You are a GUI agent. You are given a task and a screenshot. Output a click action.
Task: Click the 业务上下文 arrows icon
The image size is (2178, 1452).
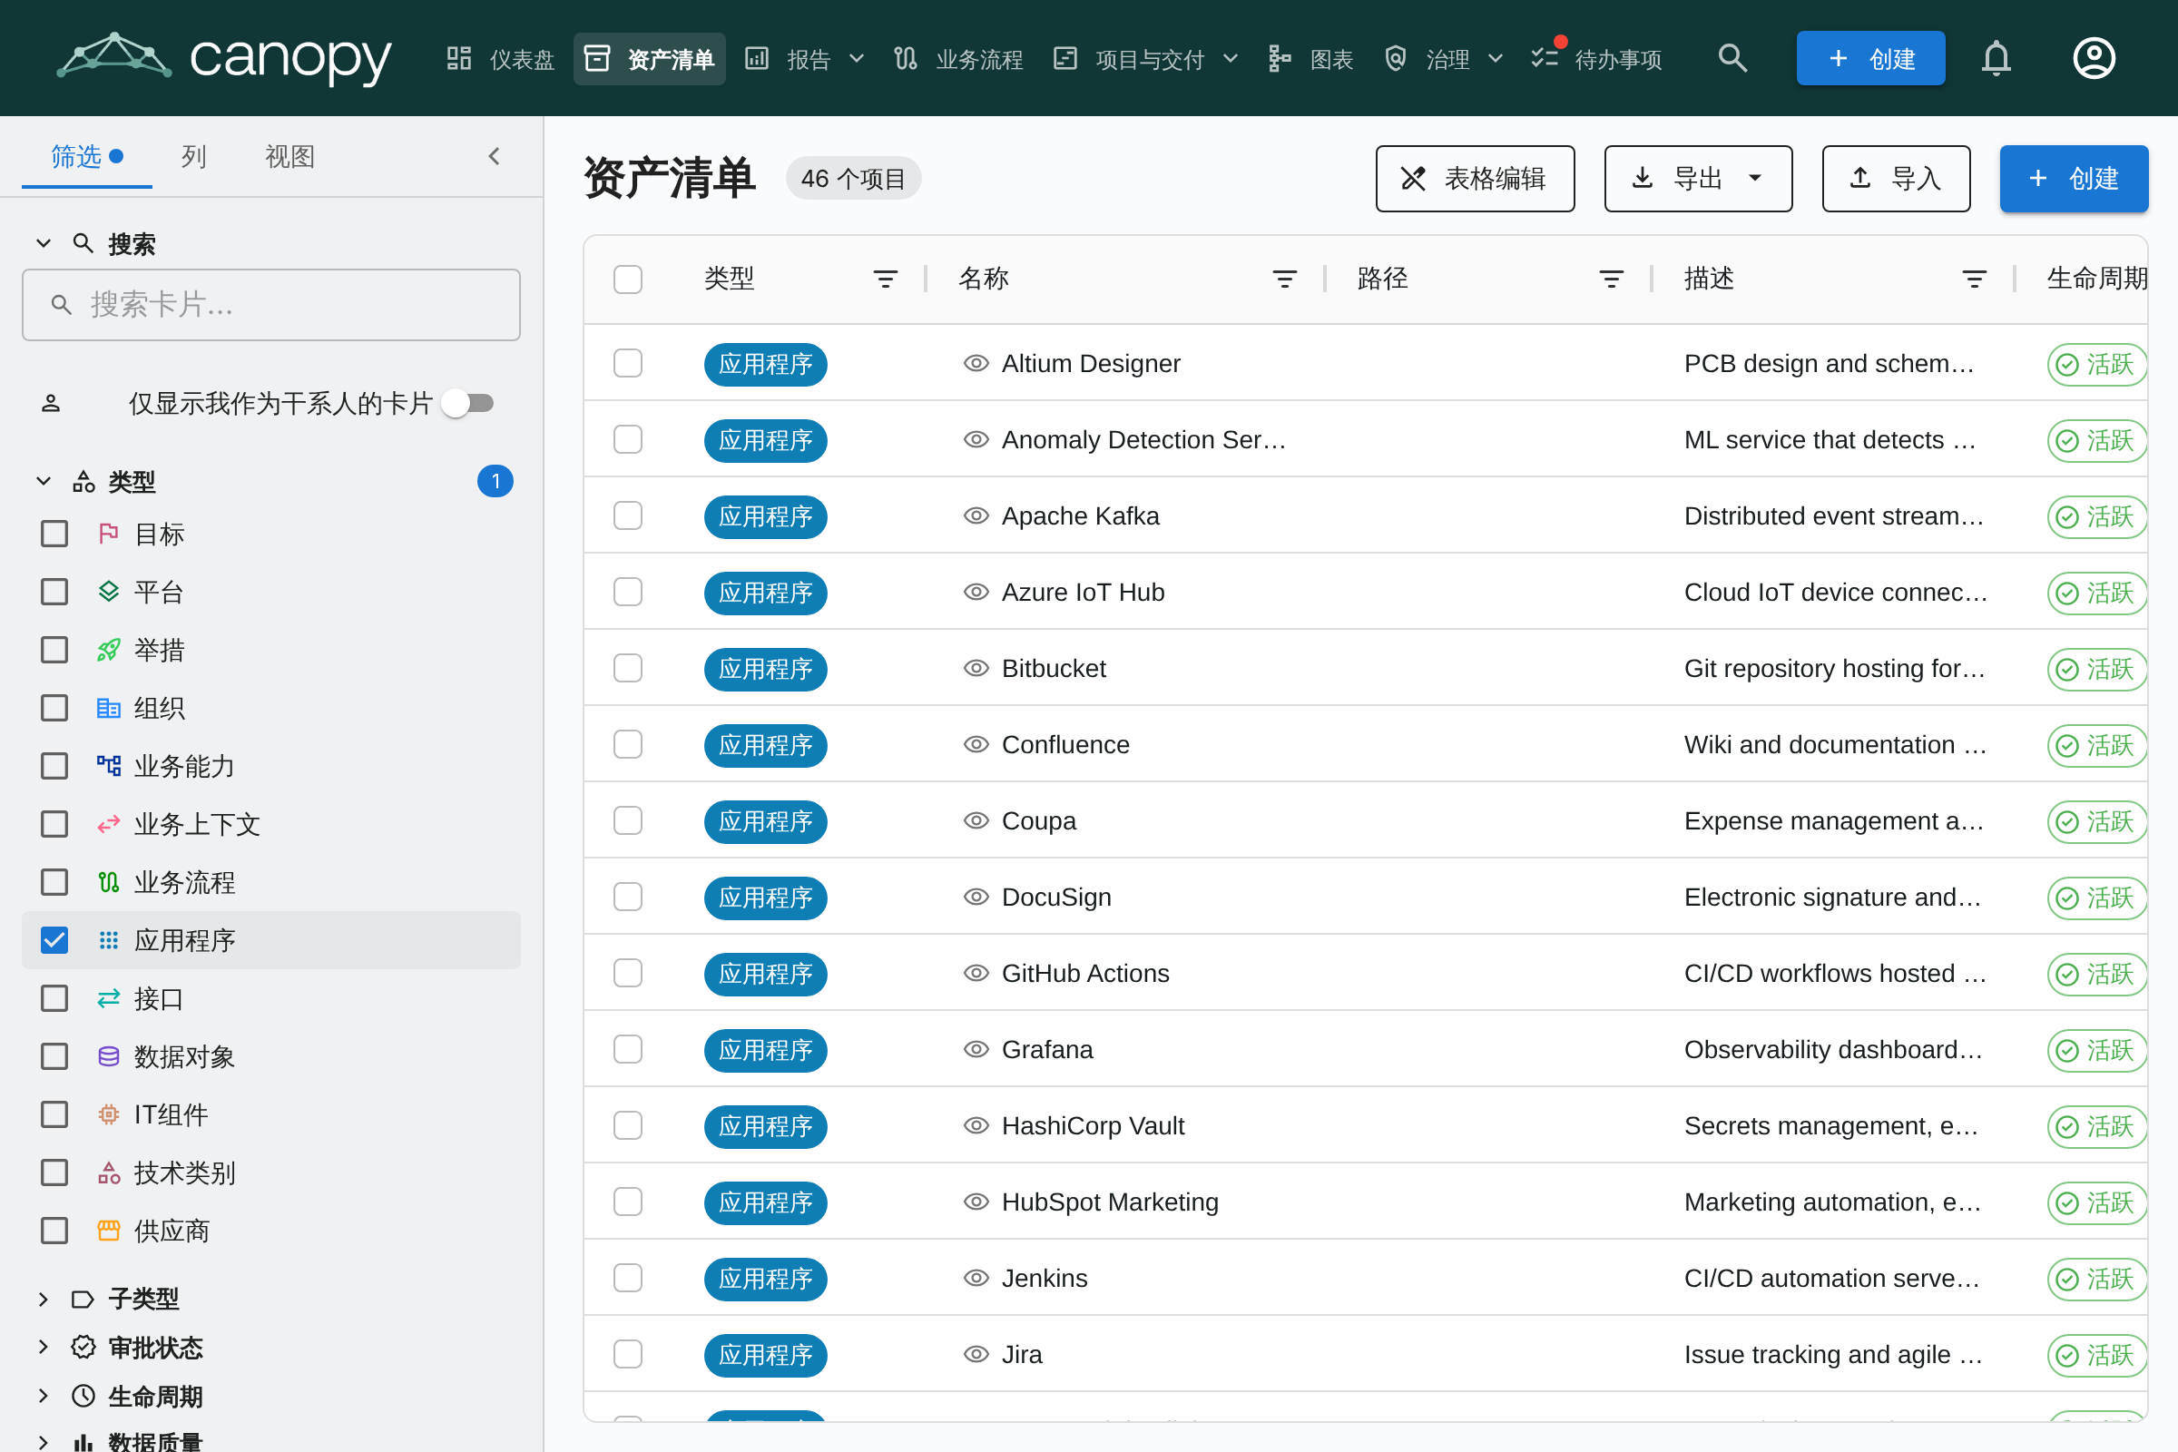tap(108, 824)
